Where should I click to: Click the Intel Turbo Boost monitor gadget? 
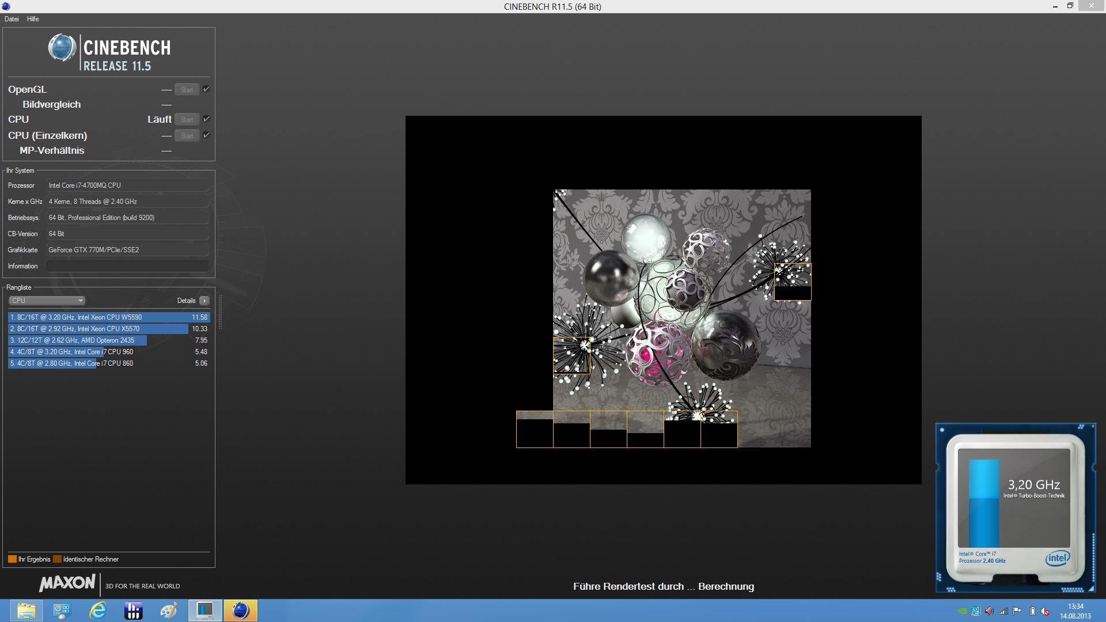[1016, 508]
